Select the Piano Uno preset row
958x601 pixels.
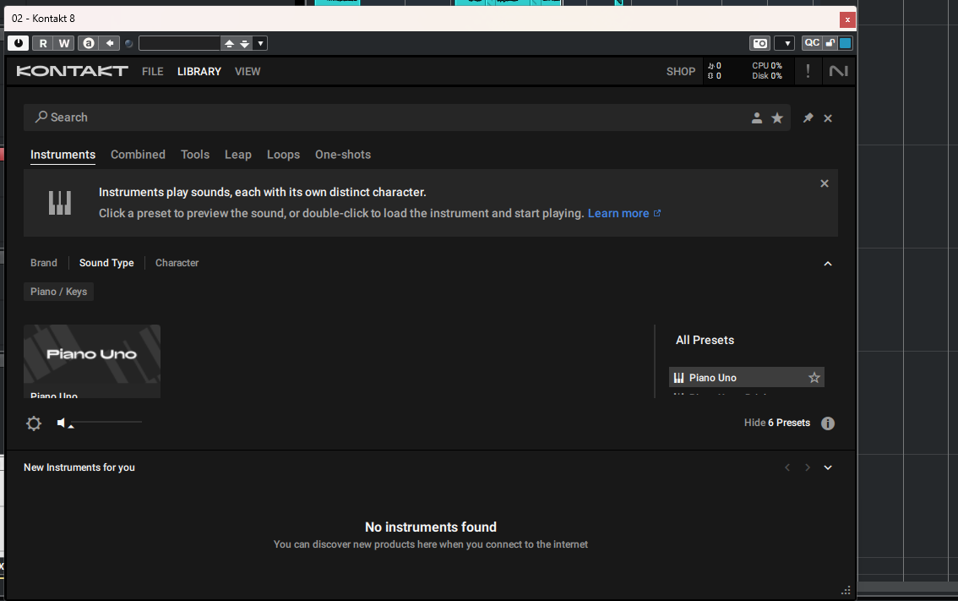pyautogui.click(x=747, y=377)
